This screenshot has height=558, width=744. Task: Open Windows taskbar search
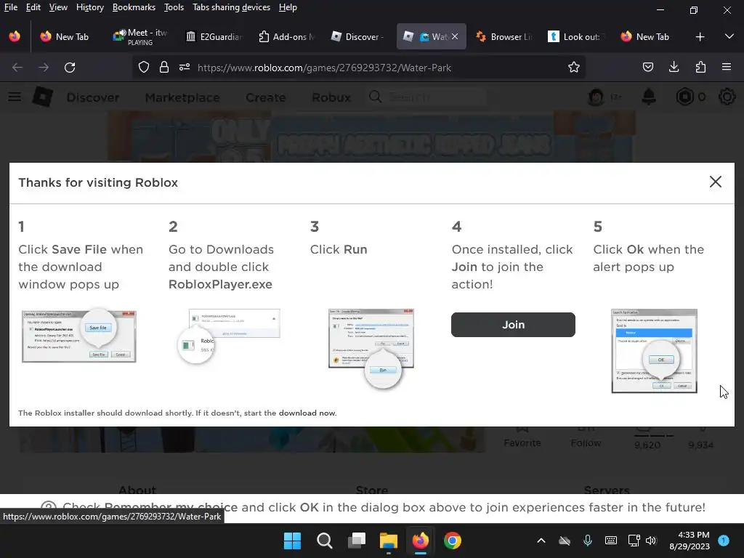point(325,541)
